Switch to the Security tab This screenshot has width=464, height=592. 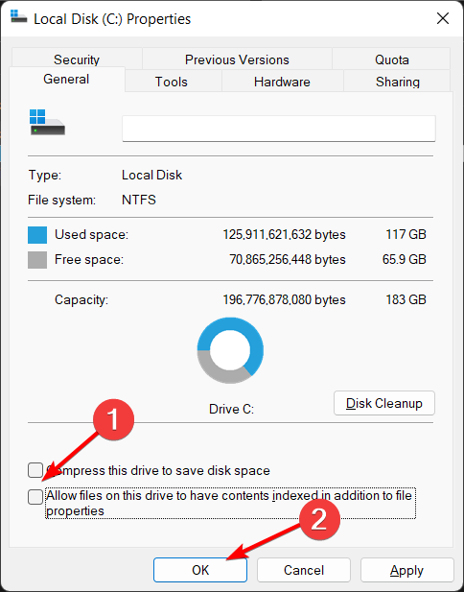[77, 59]
